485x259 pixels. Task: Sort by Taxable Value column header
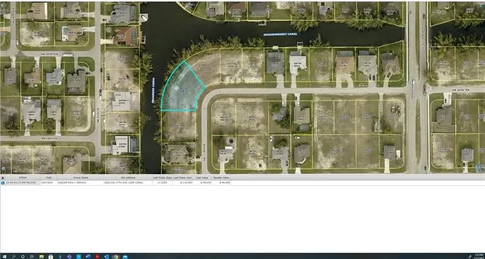[x=221, y=178]
